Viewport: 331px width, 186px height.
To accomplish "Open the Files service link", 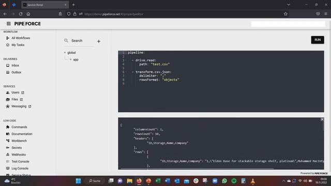I will (14, 99).
